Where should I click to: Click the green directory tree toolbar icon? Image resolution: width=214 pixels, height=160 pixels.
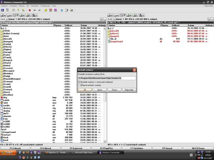click(x=24, y=10)
